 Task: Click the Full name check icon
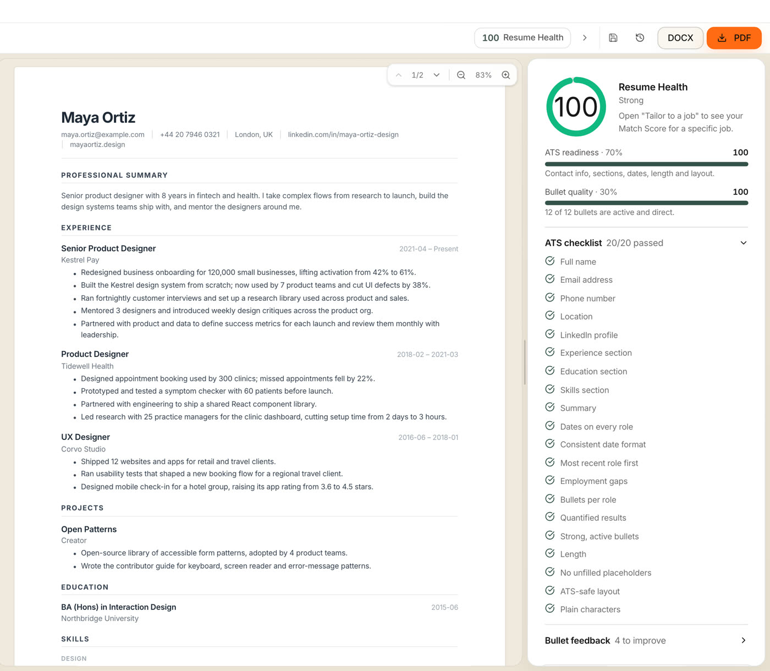[549, 261]
